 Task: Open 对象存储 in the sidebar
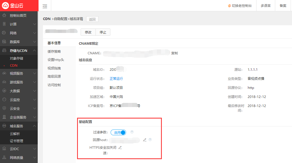(17, 58)
